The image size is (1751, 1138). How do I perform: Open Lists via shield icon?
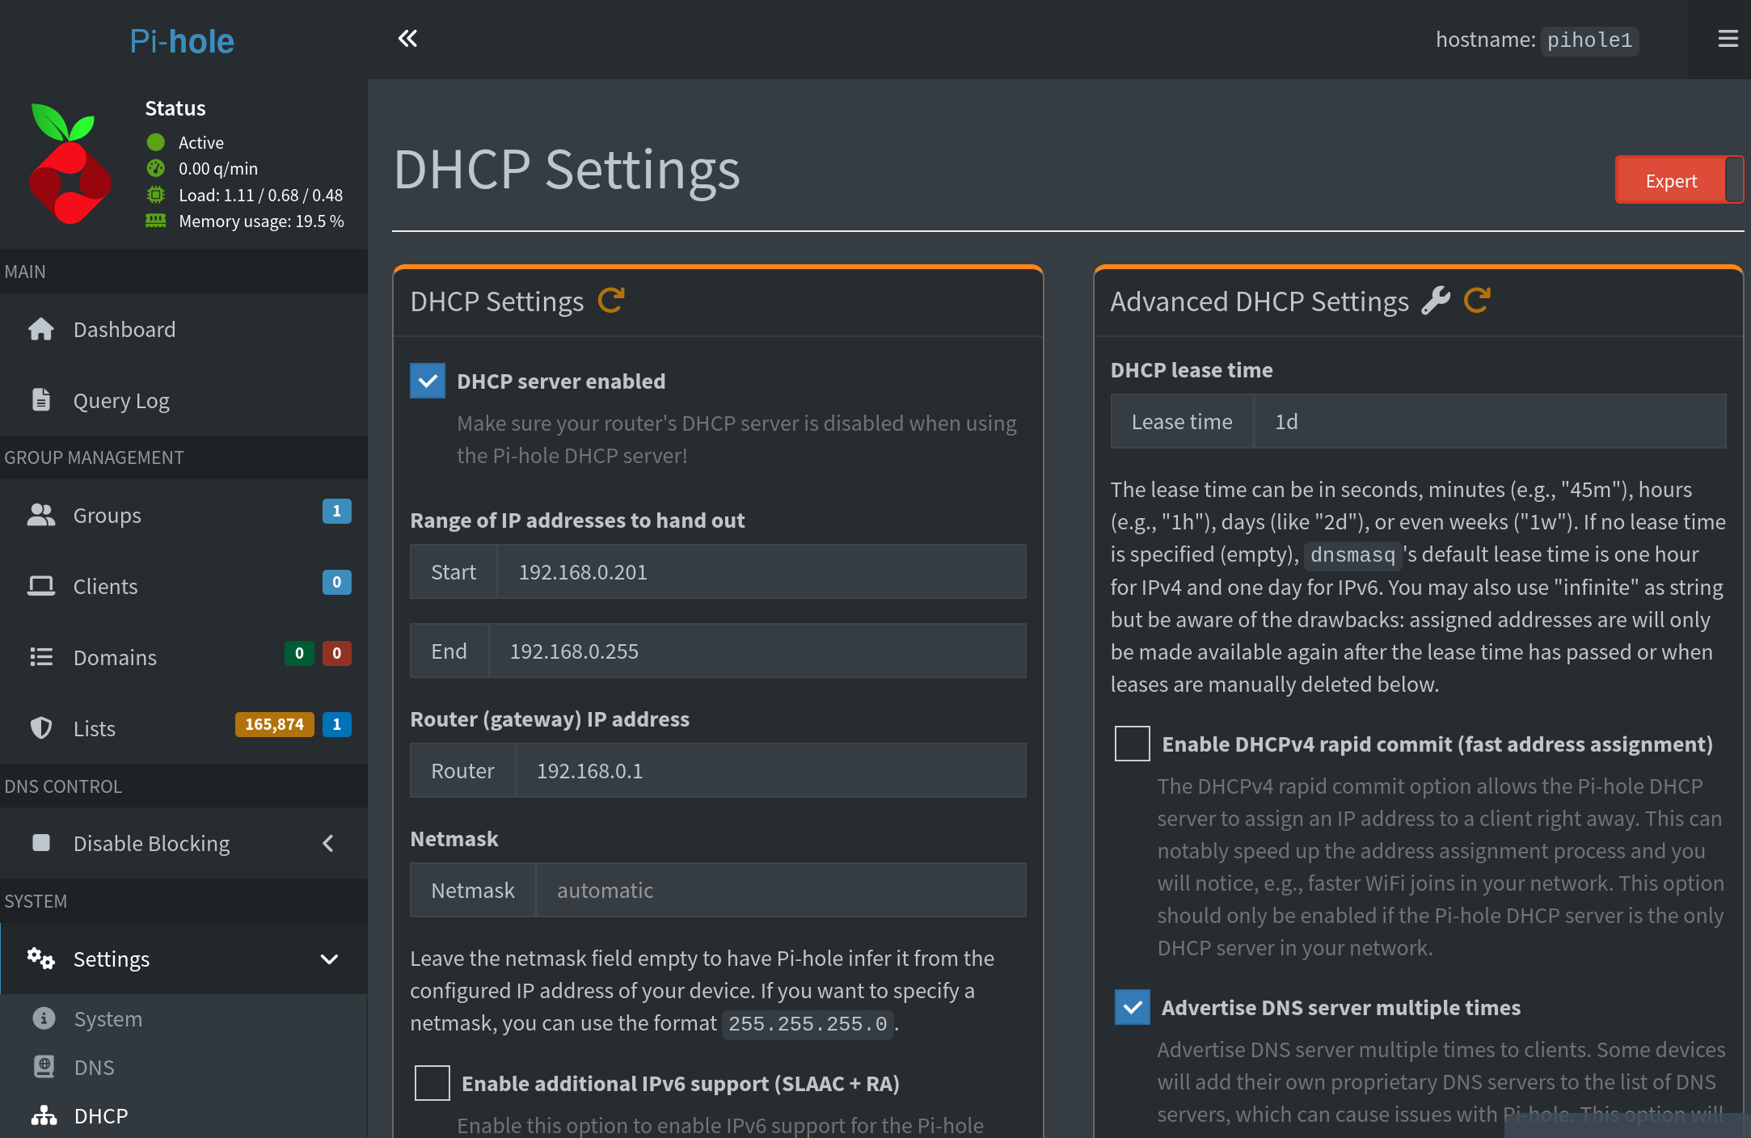pyautogui.click(x=41, y=728)
